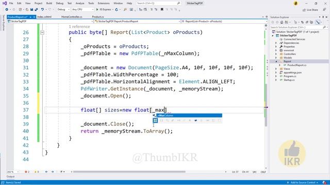
Task: Click the Search (Ctrl+Q) box
Action: [158, 3]
